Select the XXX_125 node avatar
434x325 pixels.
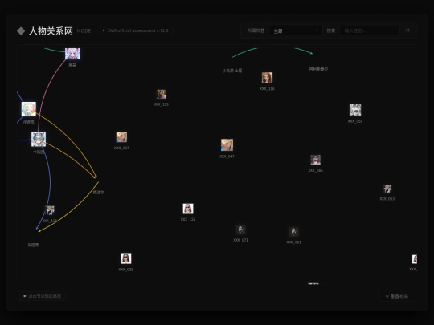click(x=188, y=209)
